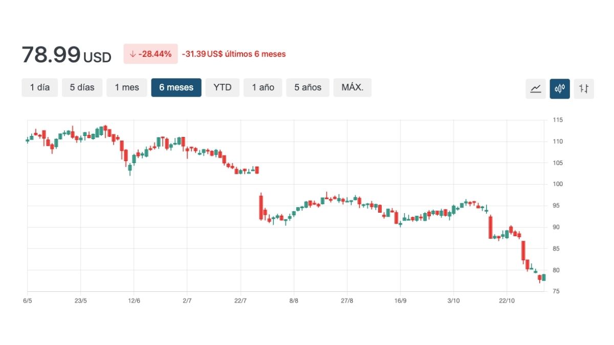Click the 100 price label on y-axis
The width and height of the screenshot is (614, 345).
tap(557, 184)
